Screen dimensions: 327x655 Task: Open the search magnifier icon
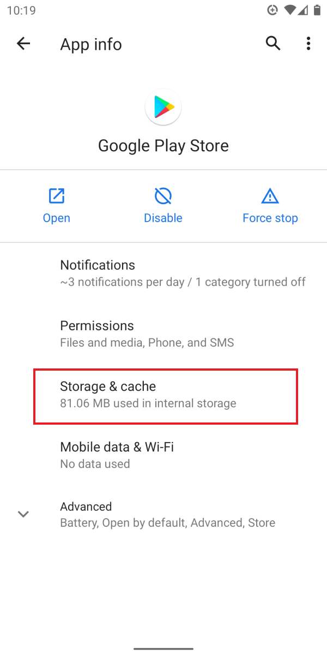pyautogui.click(x=273, y=44)
